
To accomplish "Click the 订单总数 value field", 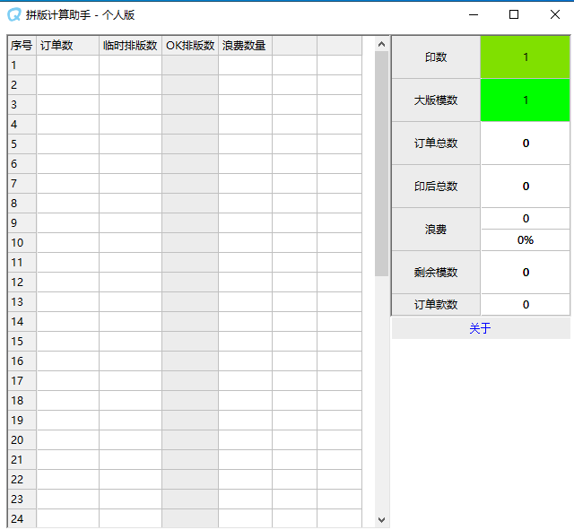I will pyautogui.click(x=525, y=143).
